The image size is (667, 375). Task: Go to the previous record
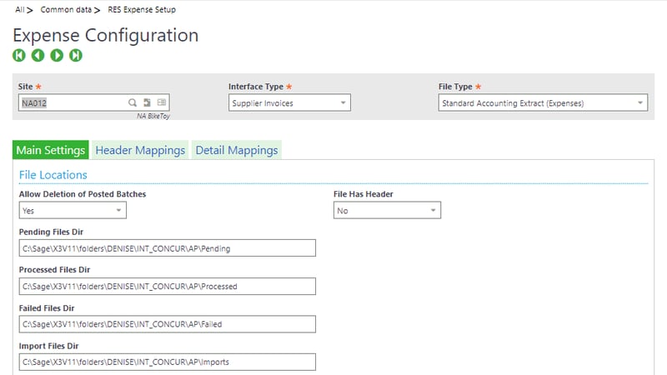[x=38, y=55]
